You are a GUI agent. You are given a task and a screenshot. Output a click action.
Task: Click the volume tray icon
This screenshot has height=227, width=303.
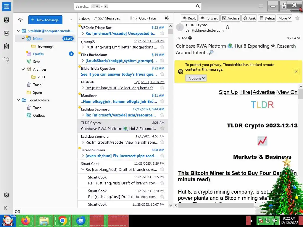[274, 220]
